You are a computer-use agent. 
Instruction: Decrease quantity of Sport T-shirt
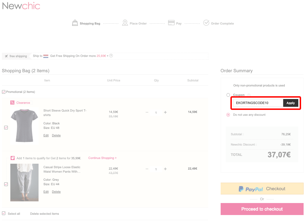pos(147,112)
